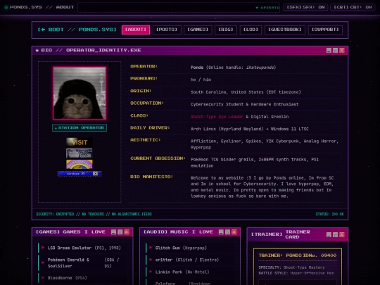Open the [LSD] navigation tab
Viewport: 380px width, 285px height.
click(x=251, y=30)
